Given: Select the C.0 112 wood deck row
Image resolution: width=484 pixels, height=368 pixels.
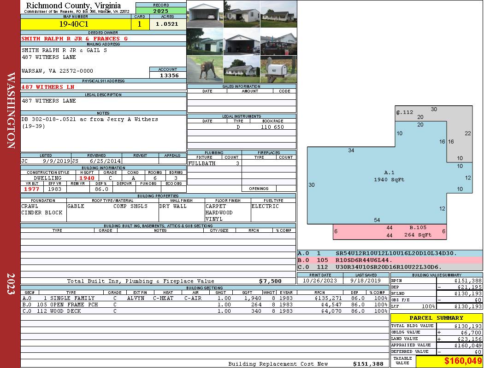Looking at the screenshot, I should 205,311.
